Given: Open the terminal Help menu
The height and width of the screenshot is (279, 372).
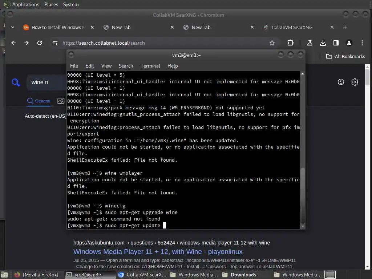Looking at the screenshot, I should click(x=173, y=66).
